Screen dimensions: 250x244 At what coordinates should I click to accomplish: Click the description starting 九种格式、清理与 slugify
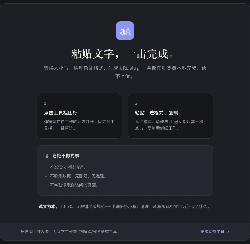[x=169, y=125]
